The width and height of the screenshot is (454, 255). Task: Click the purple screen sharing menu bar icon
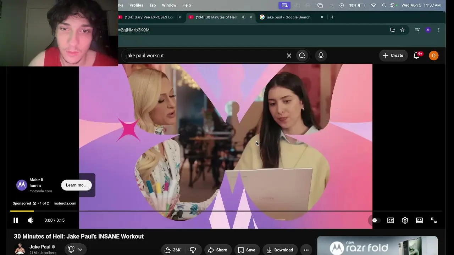point(285,5)
